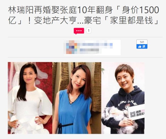Click the QR code on the sign
Image resolution: width=166 pixels, height=139 pixels.
pyautogui.click(x=133, y=114)
